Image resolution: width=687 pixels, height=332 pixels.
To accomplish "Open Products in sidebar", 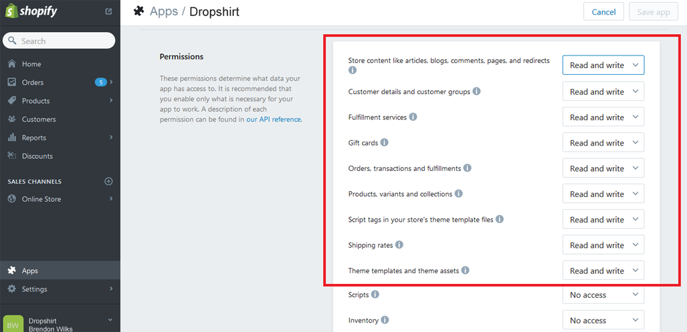I will 60,101.
